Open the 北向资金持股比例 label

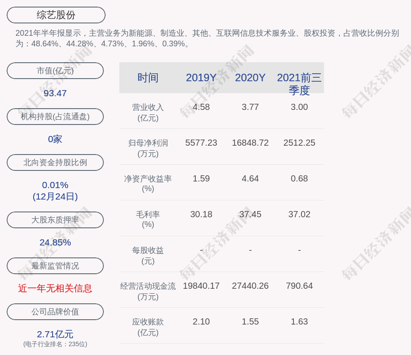pyautogui.click(x=55, y=162)
